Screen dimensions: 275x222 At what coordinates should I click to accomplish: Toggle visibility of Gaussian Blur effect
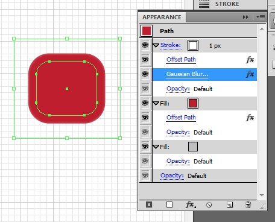pos(145,74)
